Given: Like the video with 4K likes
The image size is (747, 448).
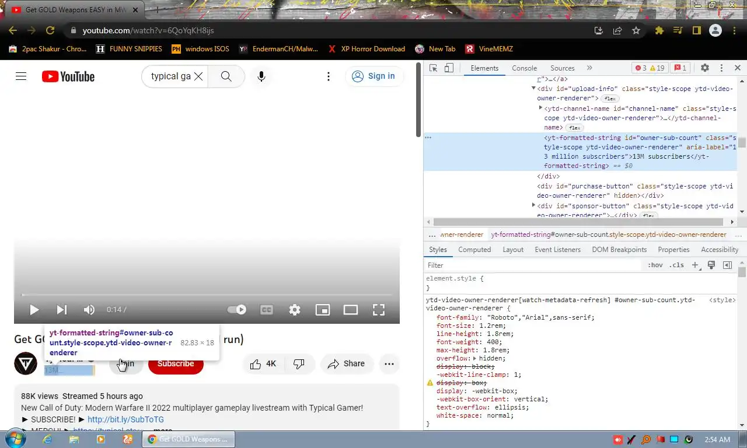Looking at the screenshot, I should click(263, 363).
